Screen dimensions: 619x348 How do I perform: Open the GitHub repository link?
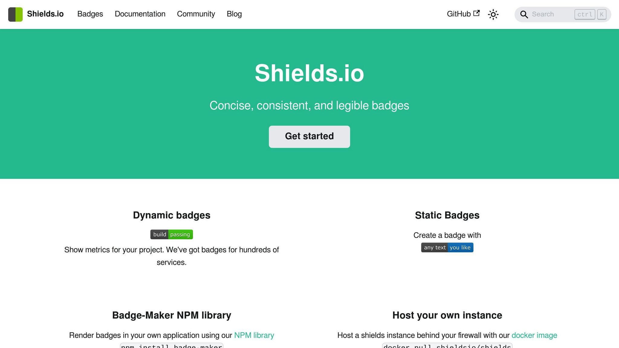459,14
